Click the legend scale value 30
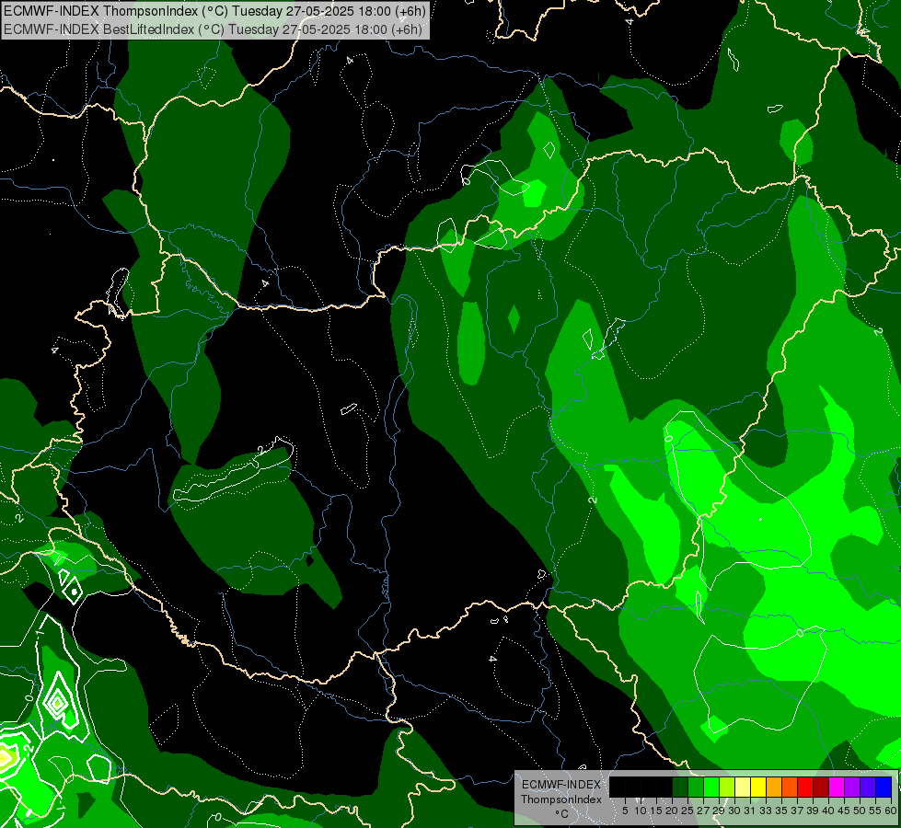The height and width of the screenshot is (828, 901). tap(734, 811)
